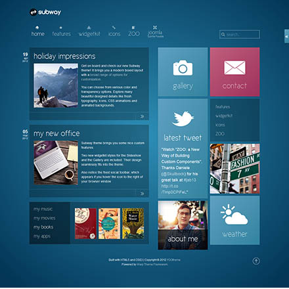Open the about me photo tile
The width and height of the screenshot is (289, 289).
(x=183, y=225)
